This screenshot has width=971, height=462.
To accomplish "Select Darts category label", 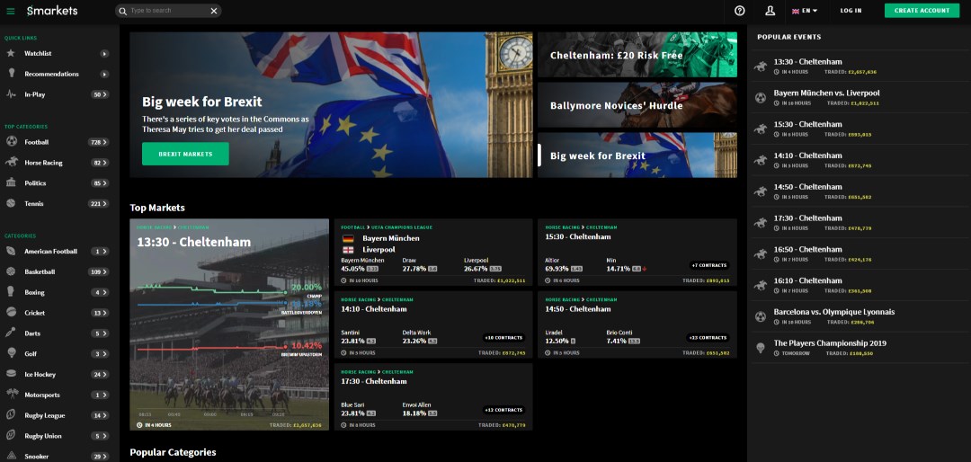I will coord(32,333).
